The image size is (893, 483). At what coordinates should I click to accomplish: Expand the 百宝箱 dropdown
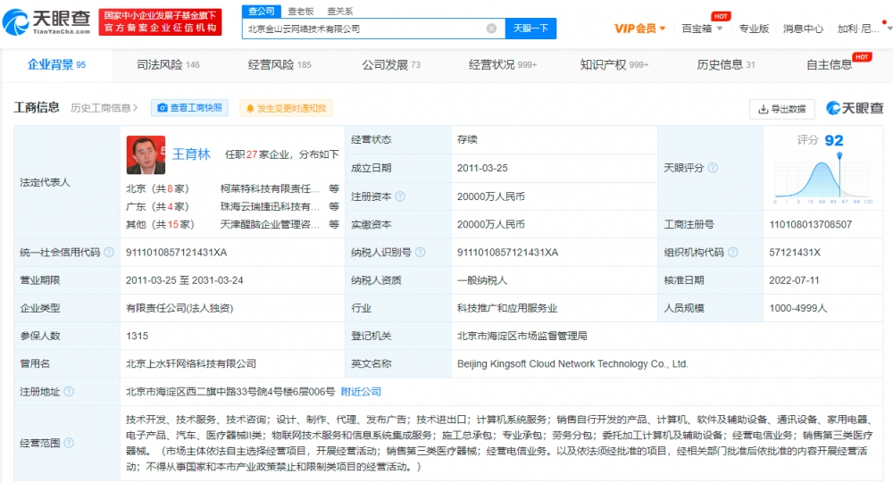tap(702, 29)
